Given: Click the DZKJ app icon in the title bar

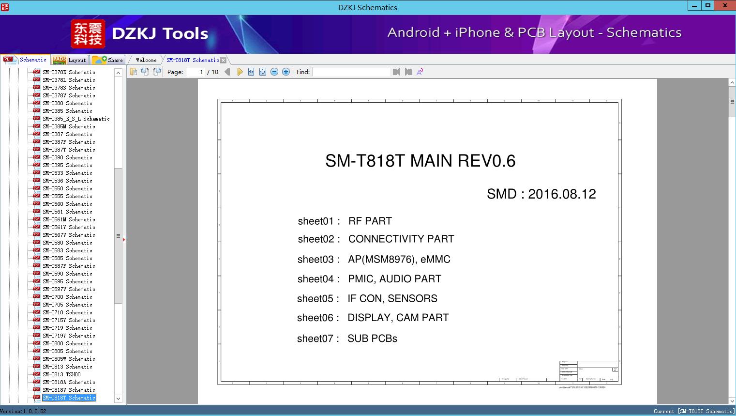Looking at the screenshot, I should point(5,7).
